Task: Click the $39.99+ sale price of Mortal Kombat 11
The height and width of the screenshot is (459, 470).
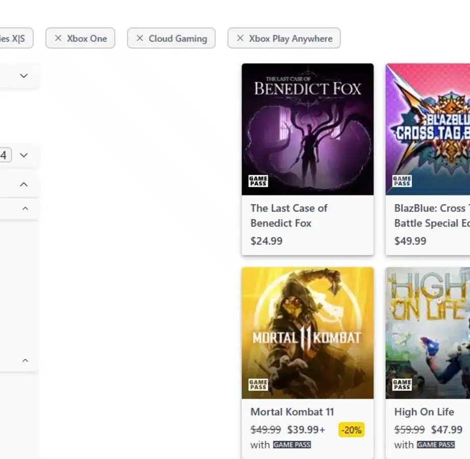Action: pos(306,429)
